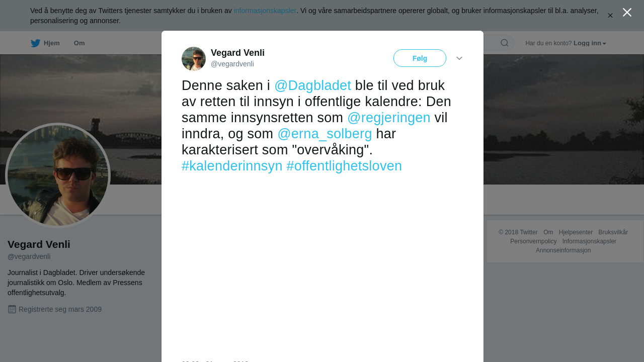Click the search magnifier icon

(x=505, y=43)
